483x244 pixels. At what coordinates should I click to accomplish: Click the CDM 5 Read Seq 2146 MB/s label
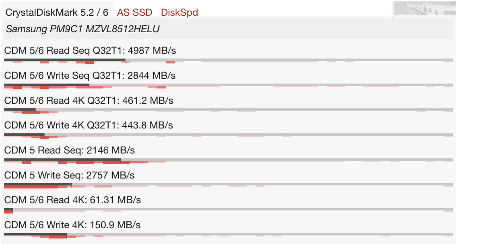coord(70,151)
